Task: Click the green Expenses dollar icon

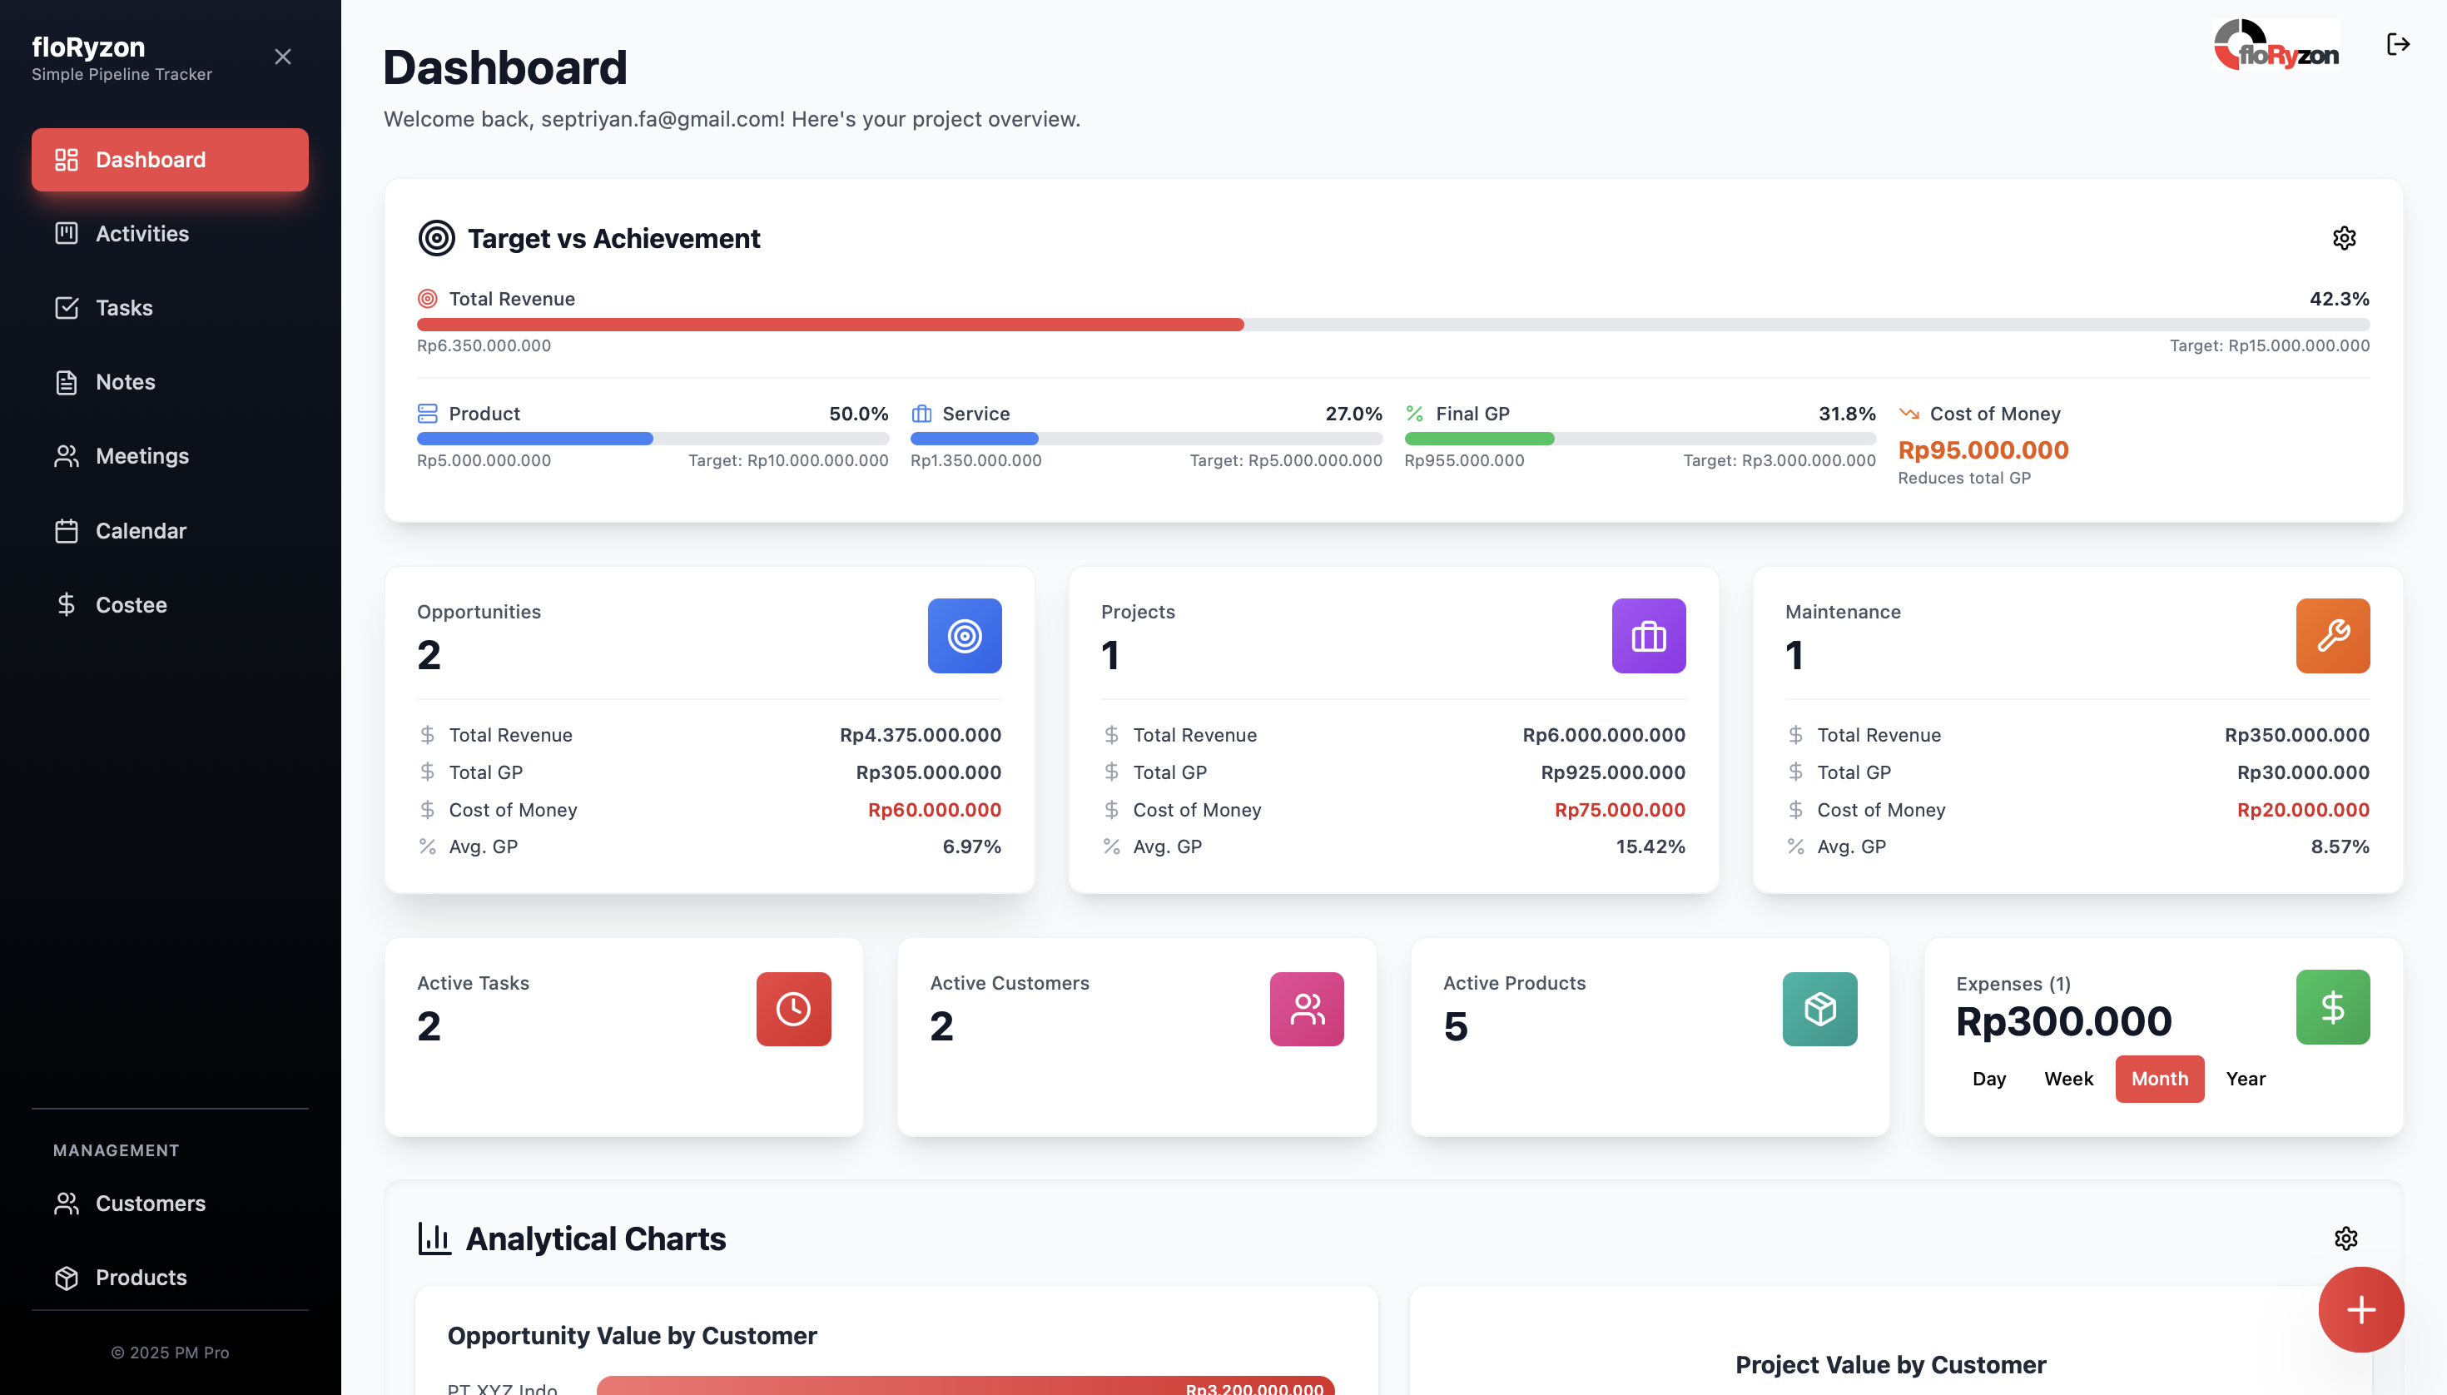Action: click(2332, 1006)
